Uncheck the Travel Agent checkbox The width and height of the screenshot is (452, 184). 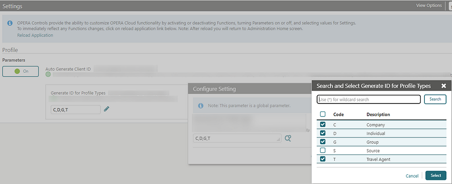pos(323,159)
